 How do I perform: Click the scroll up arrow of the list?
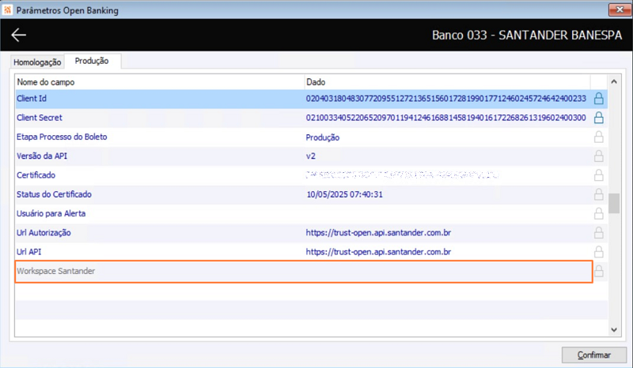(614, 81)
